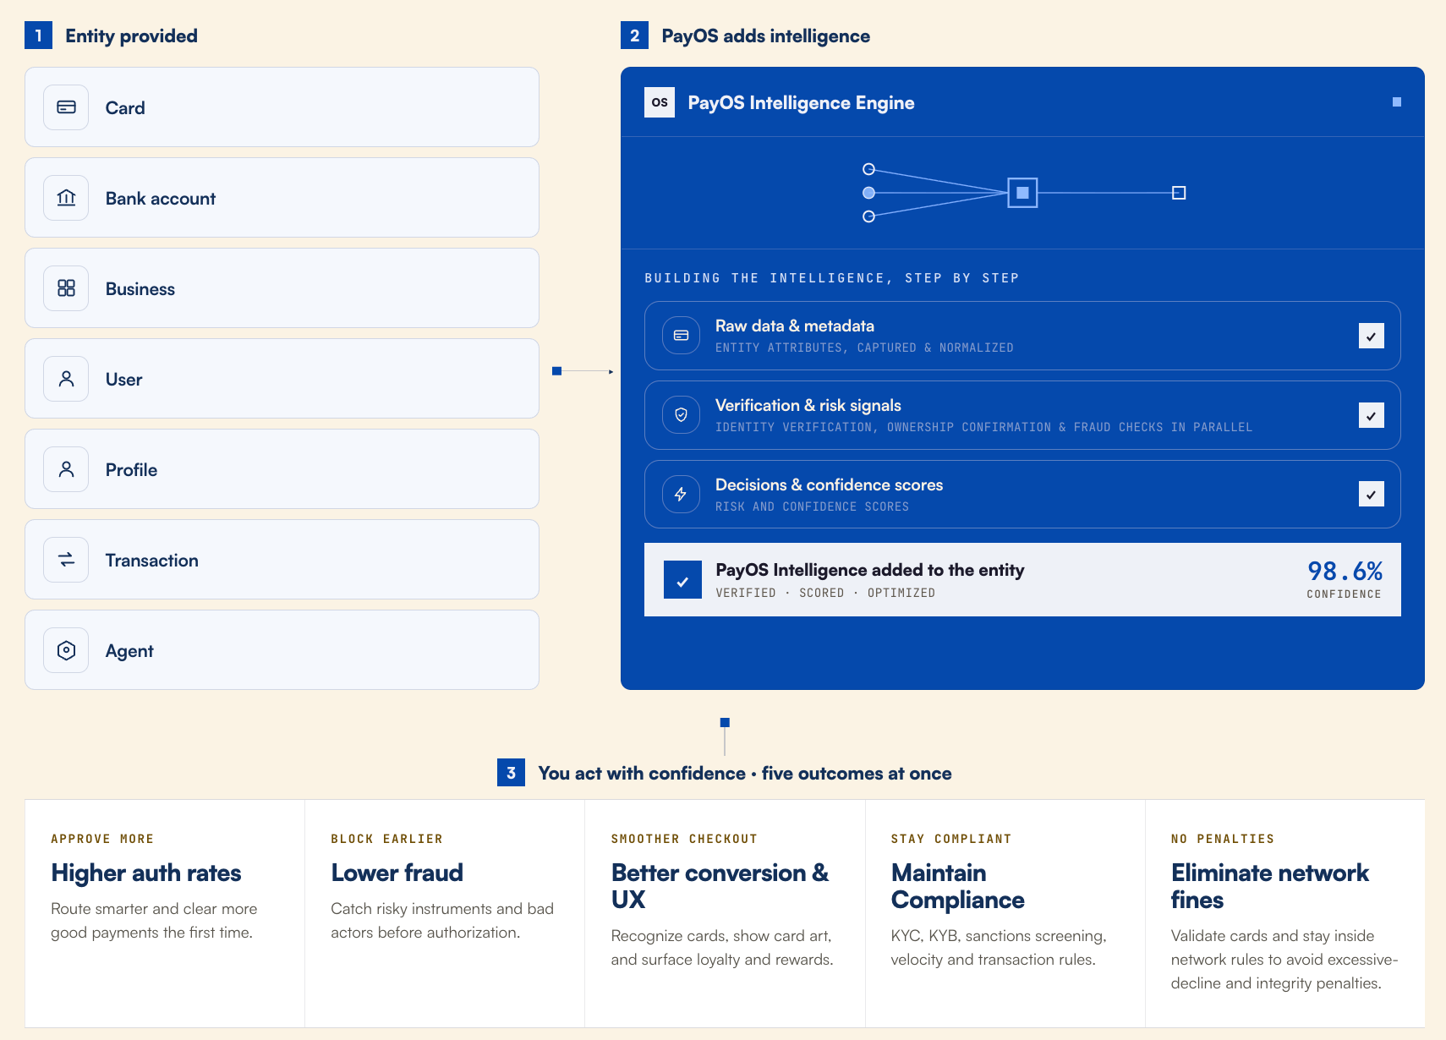Open the Lower fraud outcome card
The image size is (1446, 1040).
[445, 914]
